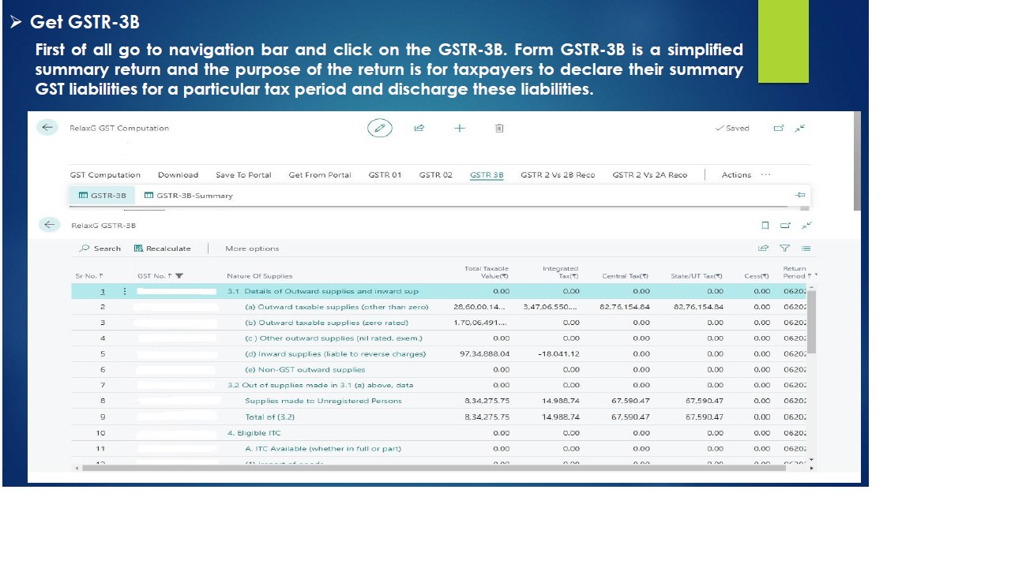Click the Recalculate button
The width and height of the screenshot is (1011, 568).
[x=162, y=248]
